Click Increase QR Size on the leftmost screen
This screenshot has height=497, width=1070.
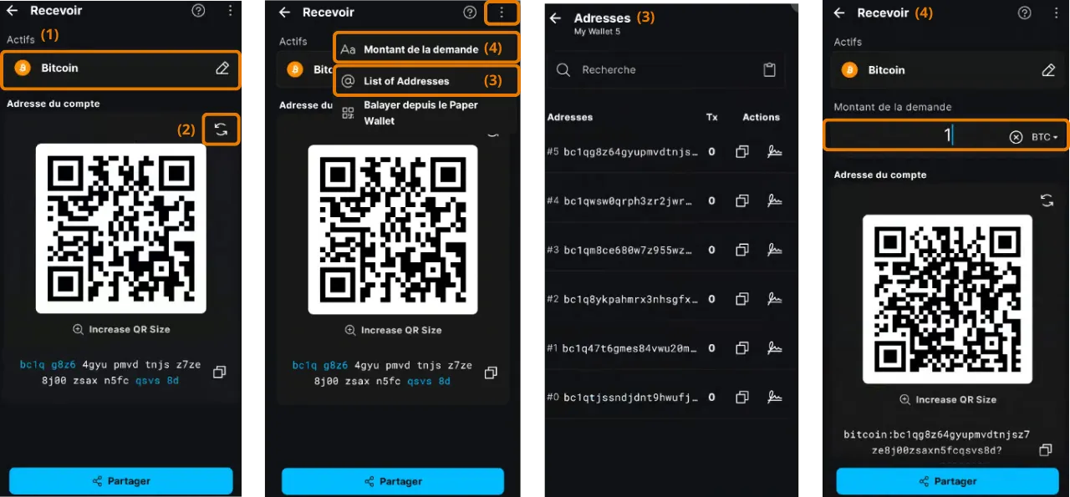coord(121,329)
